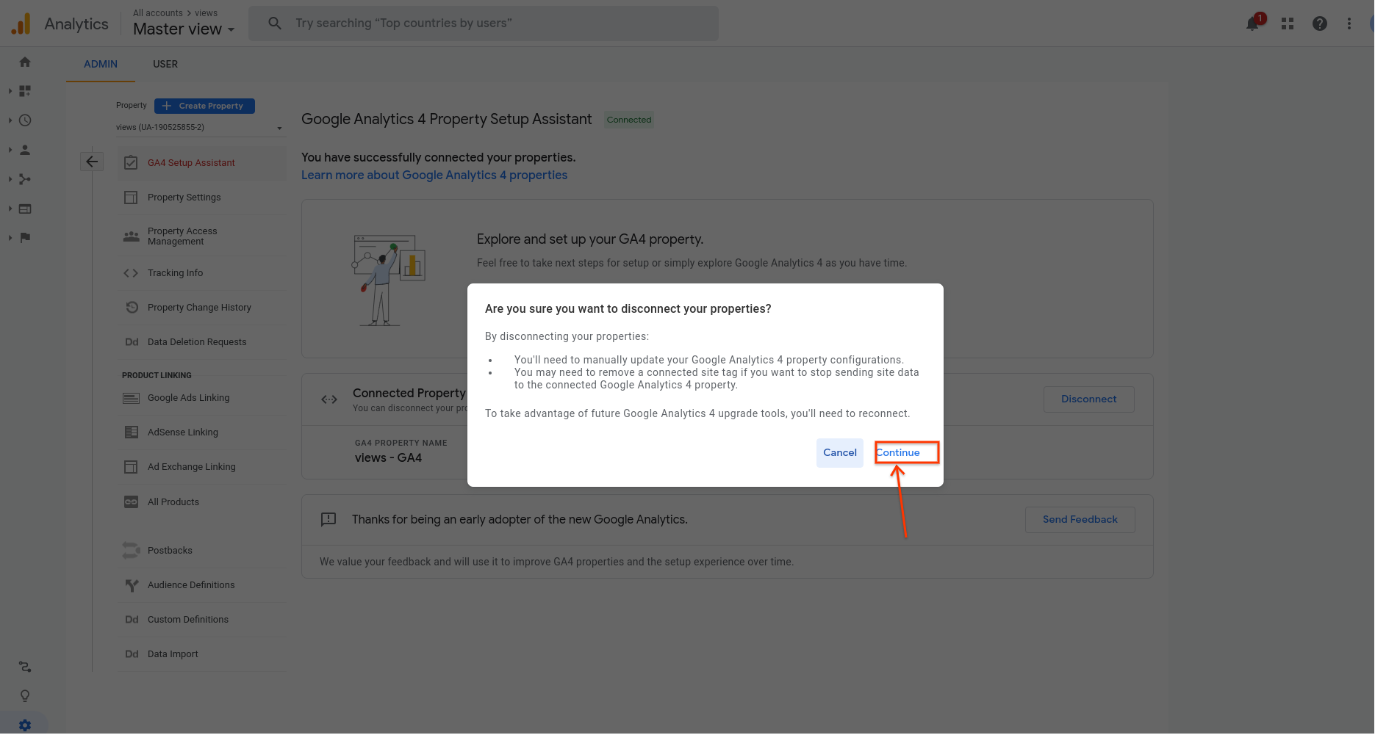Click the Disconnect button
The image size is (1375, 735).
coord(1088,399)
